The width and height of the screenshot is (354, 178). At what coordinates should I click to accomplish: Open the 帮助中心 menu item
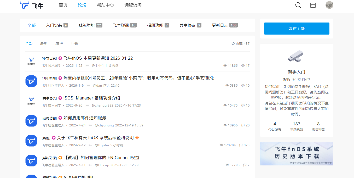[x=106, y=5]
